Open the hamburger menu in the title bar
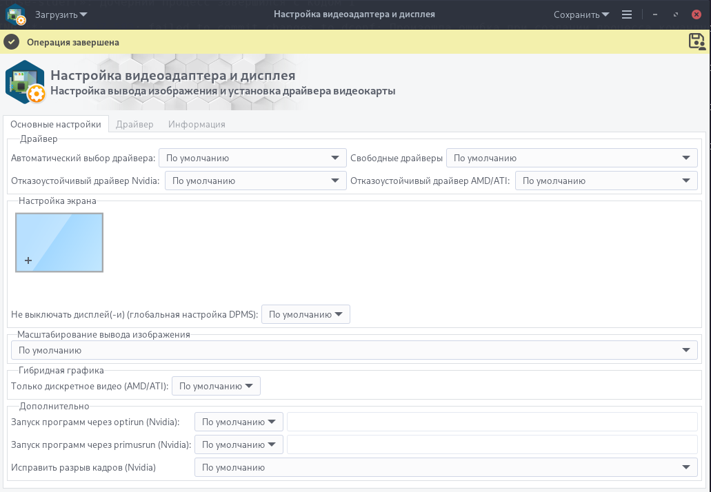 pyautogui.click(x=626, y=14)
